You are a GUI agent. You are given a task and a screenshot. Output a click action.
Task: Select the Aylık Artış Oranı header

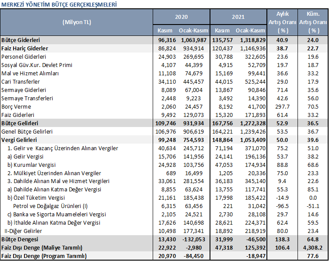283,22
